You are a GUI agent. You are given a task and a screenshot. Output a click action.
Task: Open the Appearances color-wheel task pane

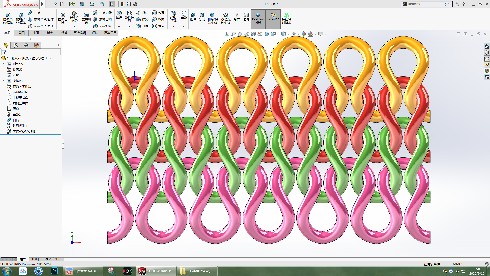click(x=487, y=71)
